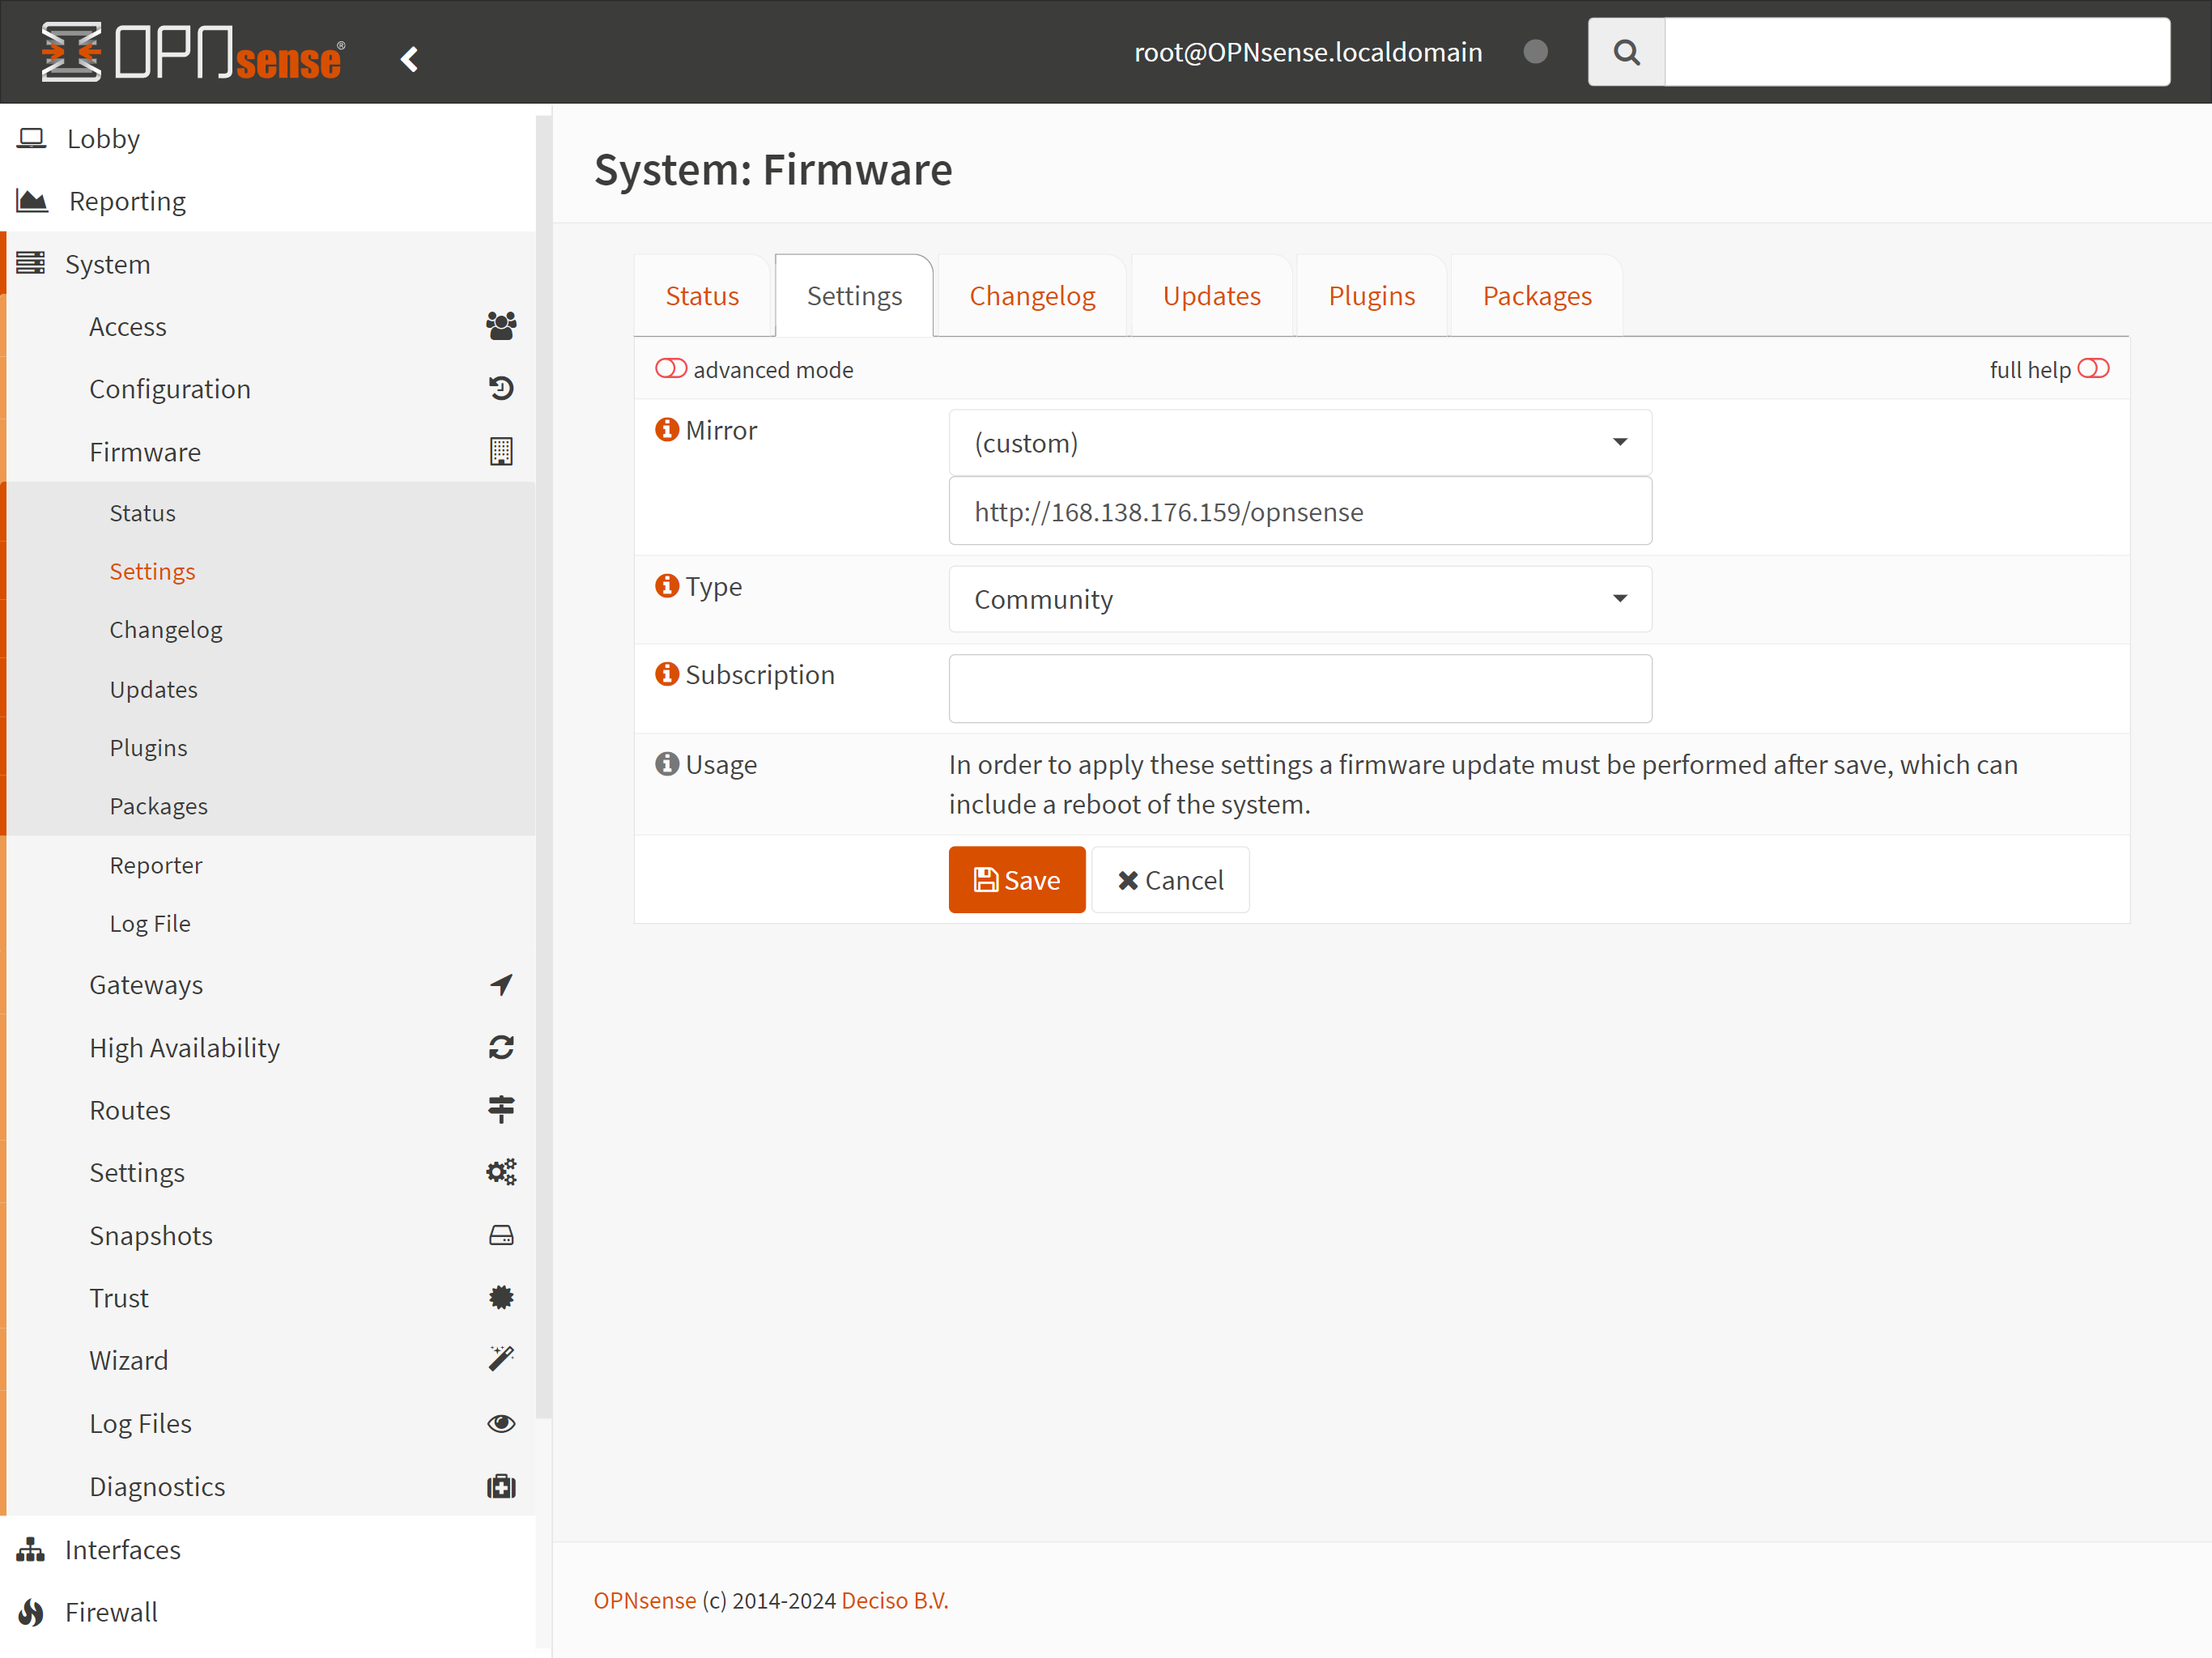2212x1658 pixels.
Task: Click the Firmware building icon
Action: (x=501, y=451)
